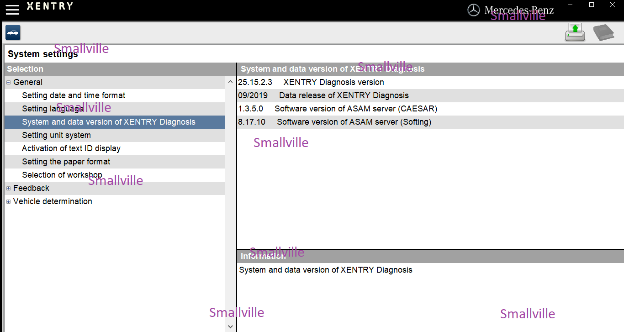
Task: Select Setting date and time format
Action: 115,95
